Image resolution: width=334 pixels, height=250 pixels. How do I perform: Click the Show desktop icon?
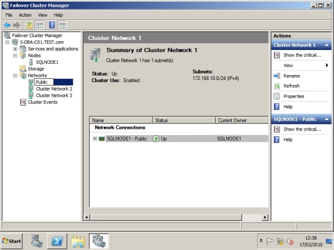(329, 241)
